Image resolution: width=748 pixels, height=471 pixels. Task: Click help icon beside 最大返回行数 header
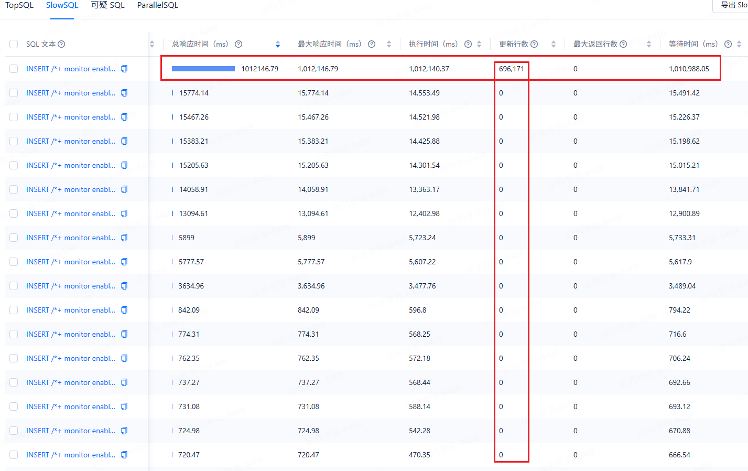(623, 44)
